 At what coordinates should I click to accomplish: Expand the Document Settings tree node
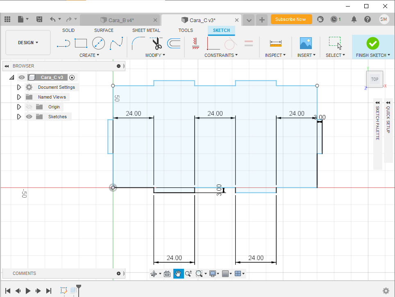19,87
